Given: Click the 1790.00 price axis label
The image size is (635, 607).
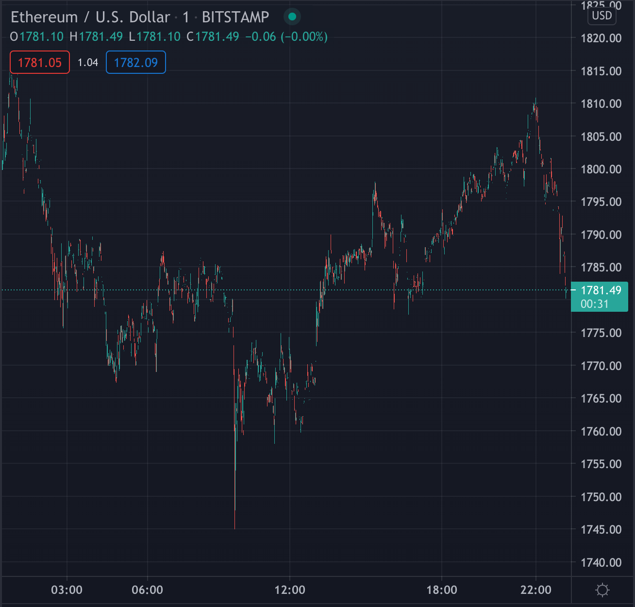Looking at the screenshot, I should (x=601, y=235).
